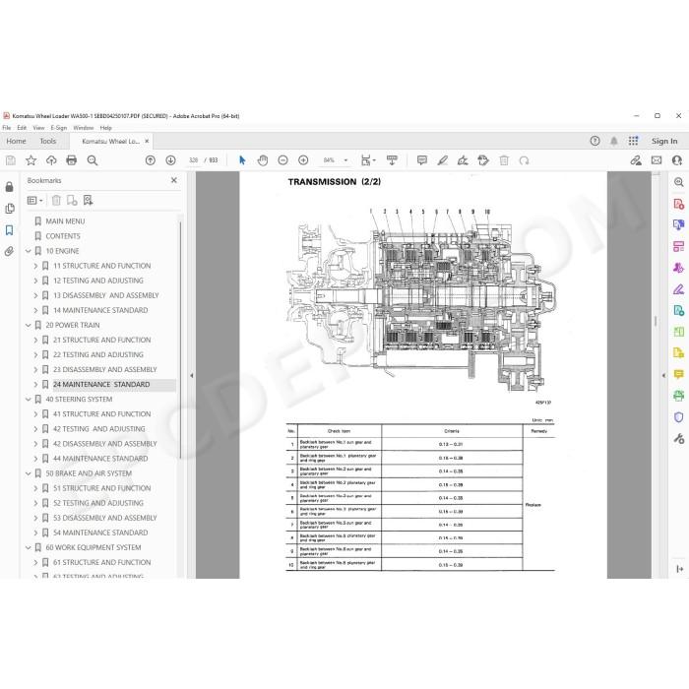
Task: Click the page number input field
Action: click(x=193, y=160)
